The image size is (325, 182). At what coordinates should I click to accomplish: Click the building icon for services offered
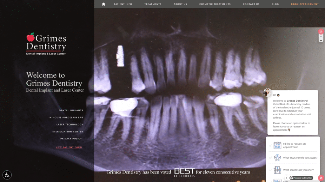277,170
